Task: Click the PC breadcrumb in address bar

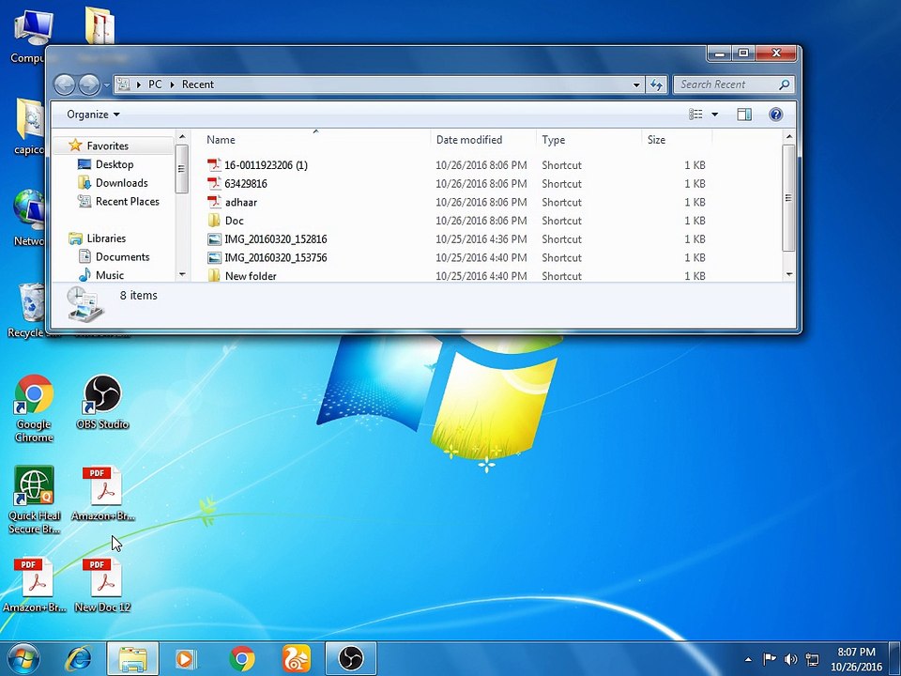Action: click(x=155, y=84)
